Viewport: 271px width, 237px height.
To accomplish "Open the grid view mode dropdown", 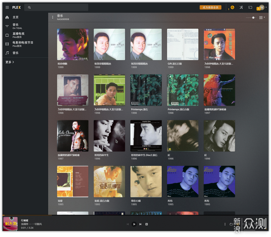I will (x=262, y=17).
